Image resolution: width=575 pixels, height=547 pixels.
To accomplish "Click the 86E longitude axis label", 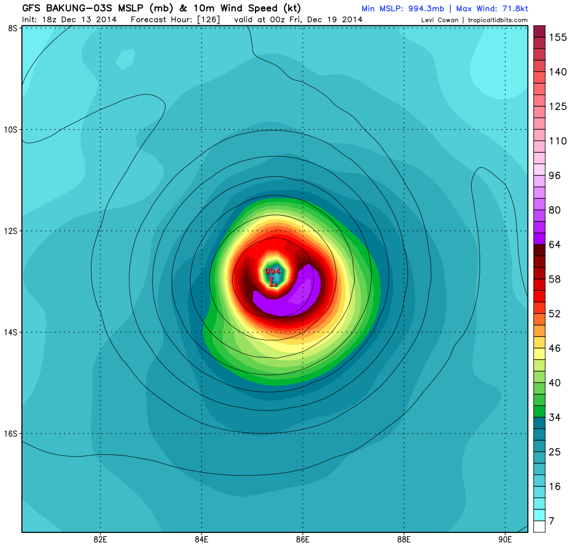I will coord(303,540).
